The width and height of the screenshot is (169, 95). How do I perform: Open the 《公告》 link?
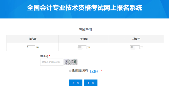coord(94,71)
